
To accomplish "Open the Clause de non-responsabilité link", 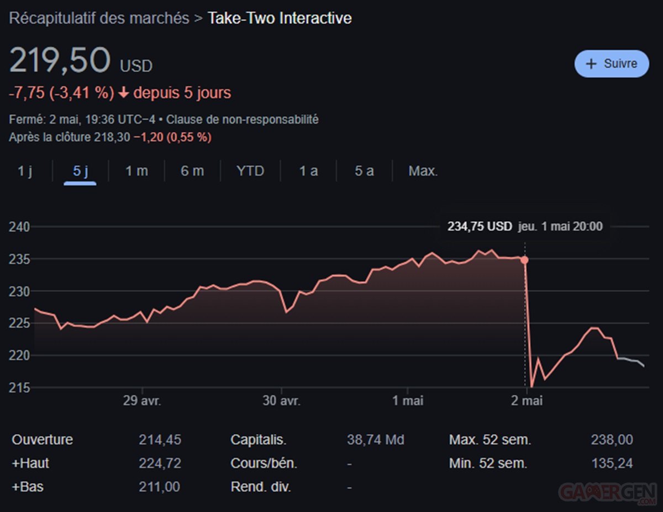I will pos(243,119).
